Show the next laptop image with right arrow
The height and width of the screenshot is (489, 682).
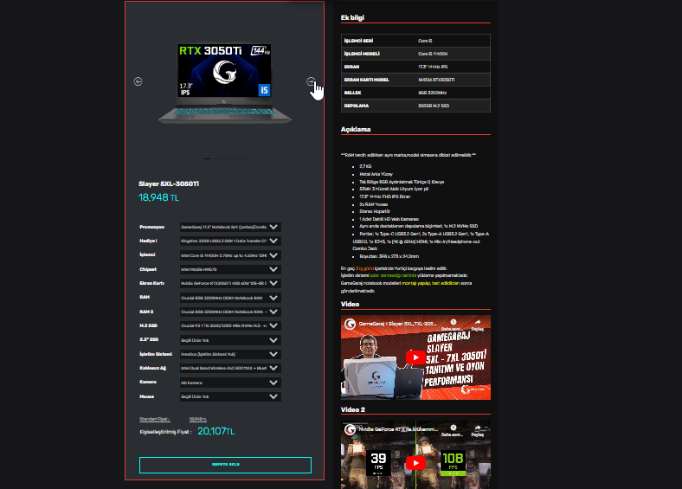[311, 81]
